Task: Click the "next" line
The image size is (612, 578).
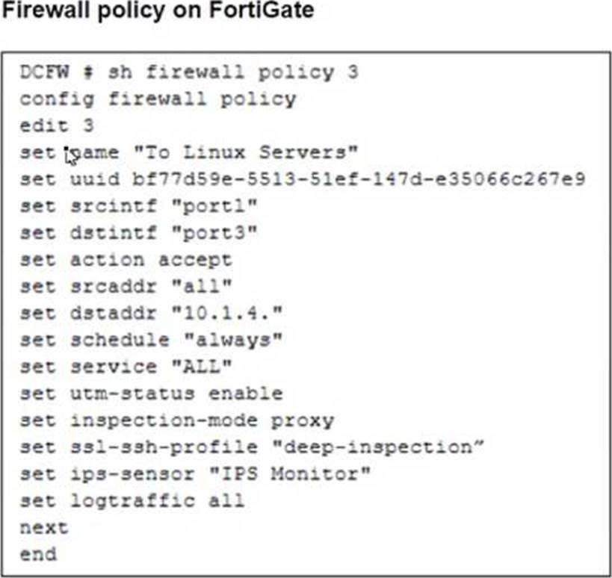Action: 43,527
